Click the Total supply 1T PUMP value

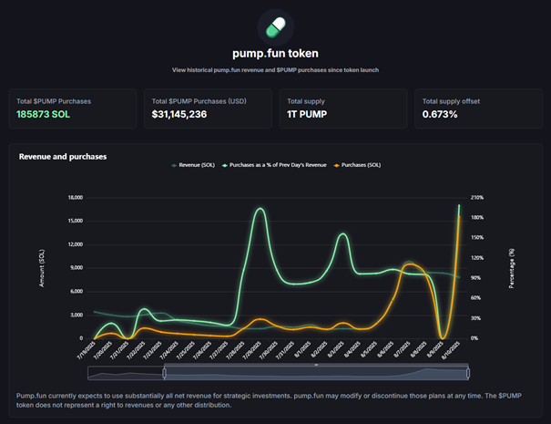click(x=307, y=114)
